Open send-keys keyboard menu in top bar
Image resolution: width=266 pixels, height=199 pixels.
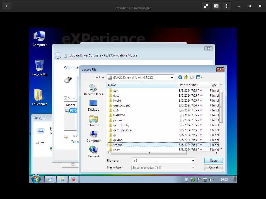216,6
